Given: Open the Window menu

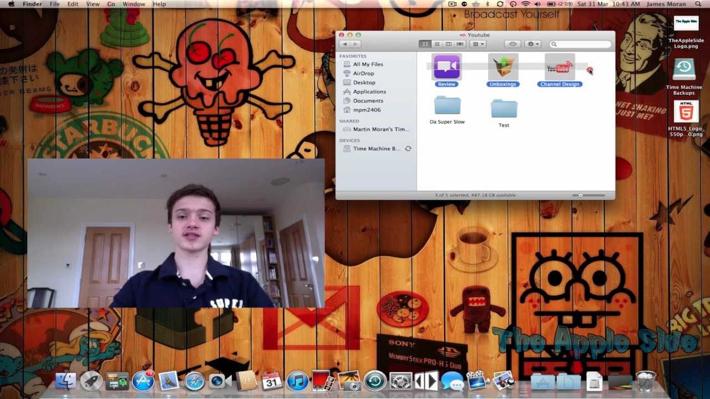Looking at the screenshot, I should click(134, 4).
